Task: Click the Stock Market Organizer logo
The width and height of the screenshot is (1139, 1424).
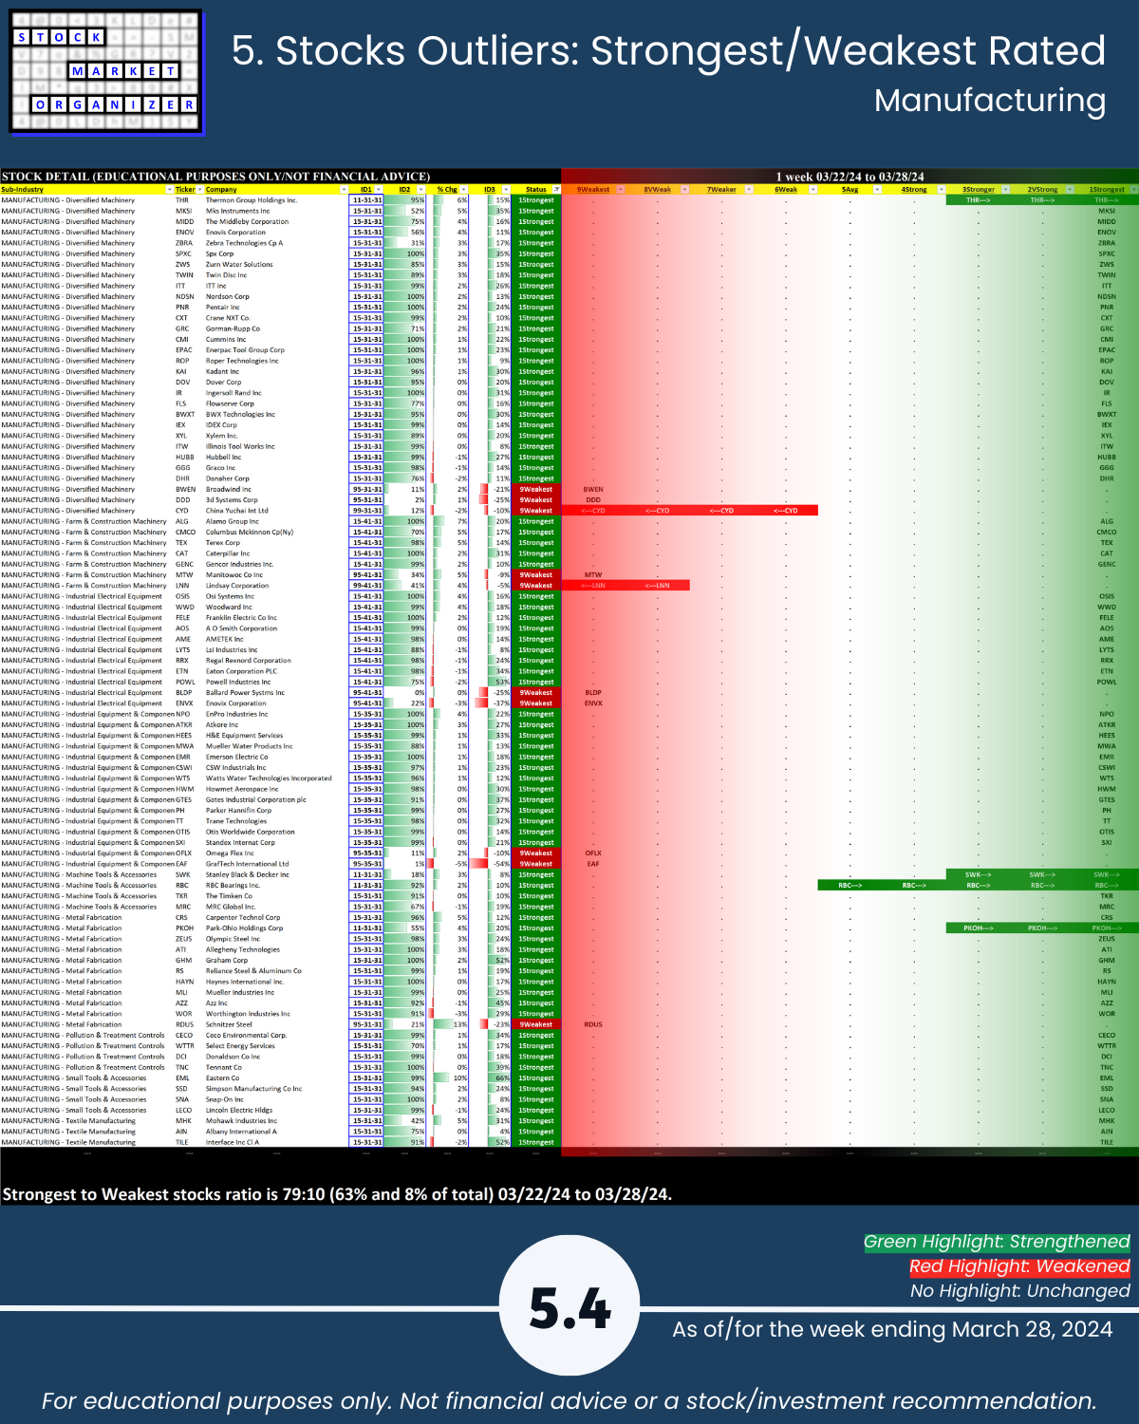Action: coord(106,72)
